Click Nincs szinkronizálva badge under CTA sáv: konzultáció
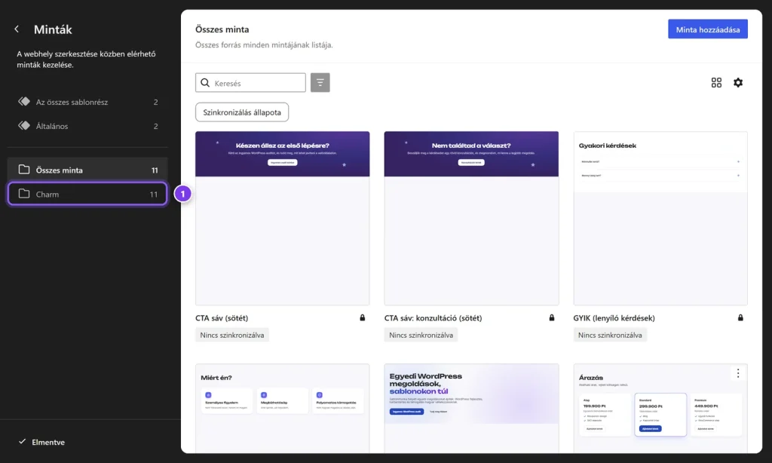The height and width of the screenshot is (463, 772). [421, 335]
